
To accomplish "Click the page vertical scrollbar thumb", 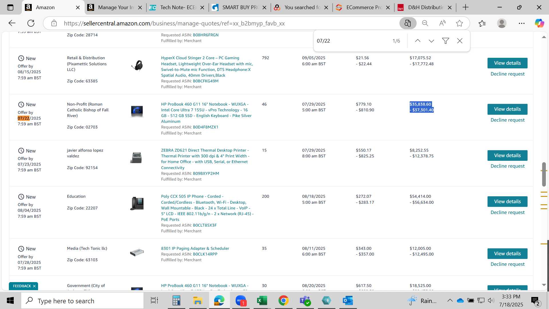I will [x=544, y=174].
